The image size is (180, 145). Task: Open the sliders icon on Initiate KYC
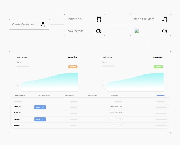[99, 19]
